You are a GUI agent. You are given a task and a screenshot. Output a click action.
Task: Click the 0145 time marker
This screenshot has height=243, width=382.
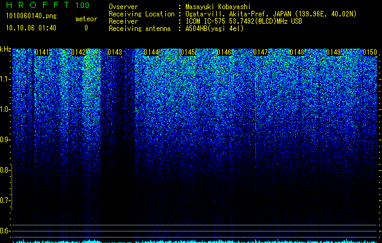[x=188, y=52]
